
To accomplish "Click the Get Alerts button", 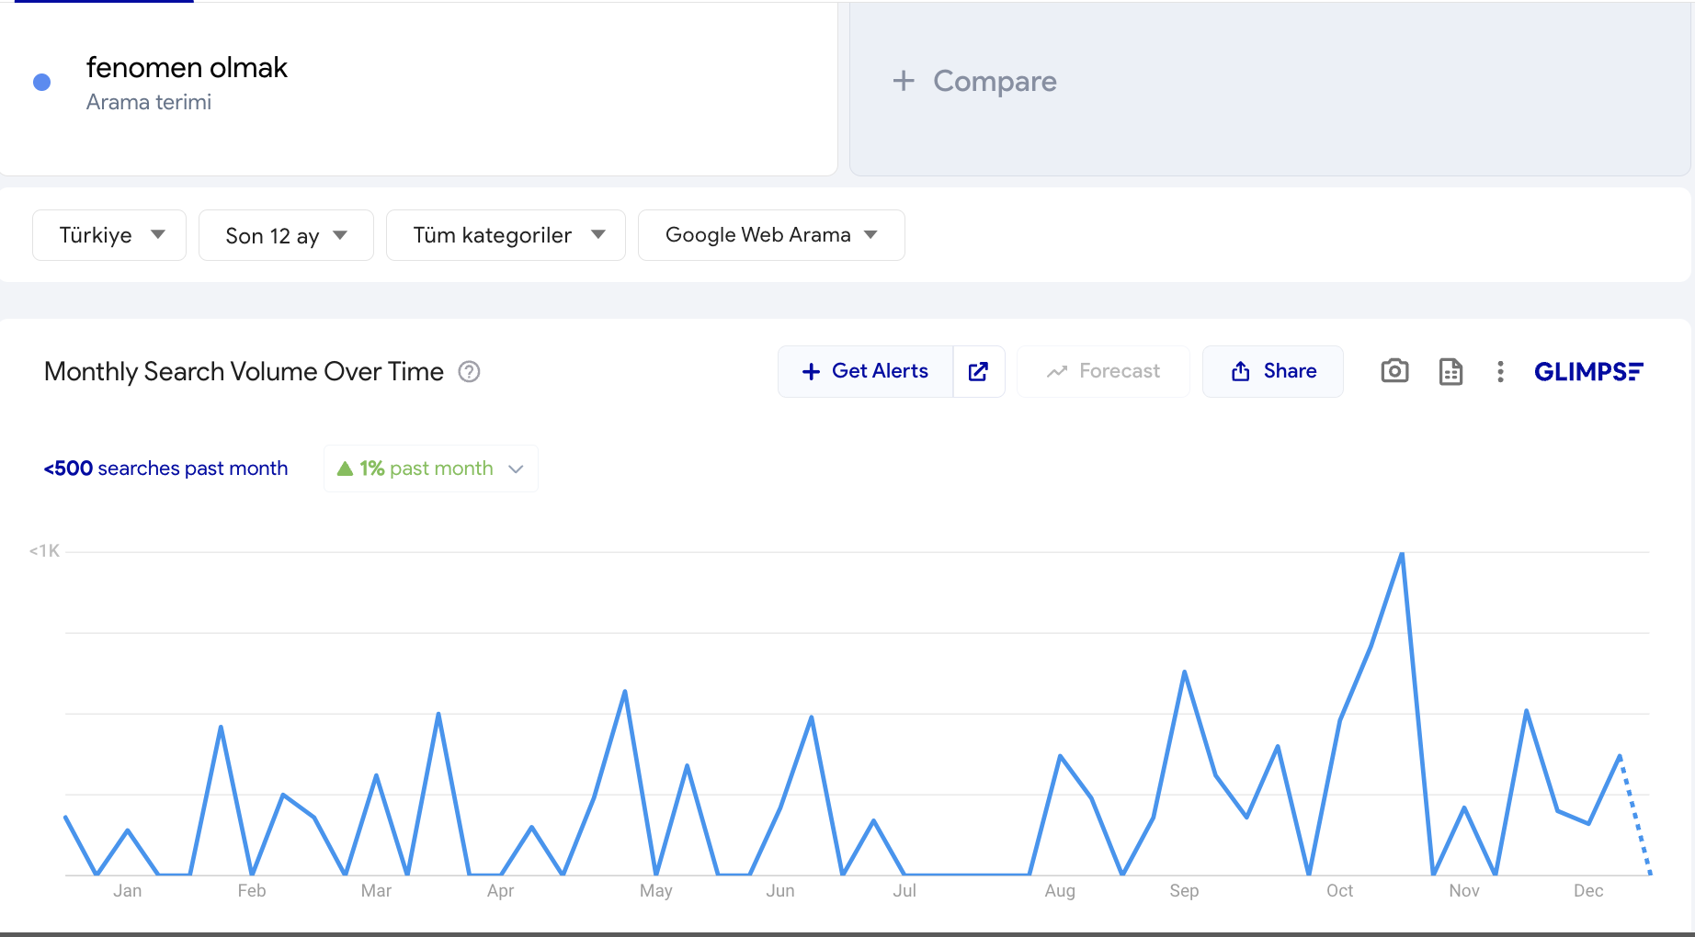I will click(x=865, y=371).
